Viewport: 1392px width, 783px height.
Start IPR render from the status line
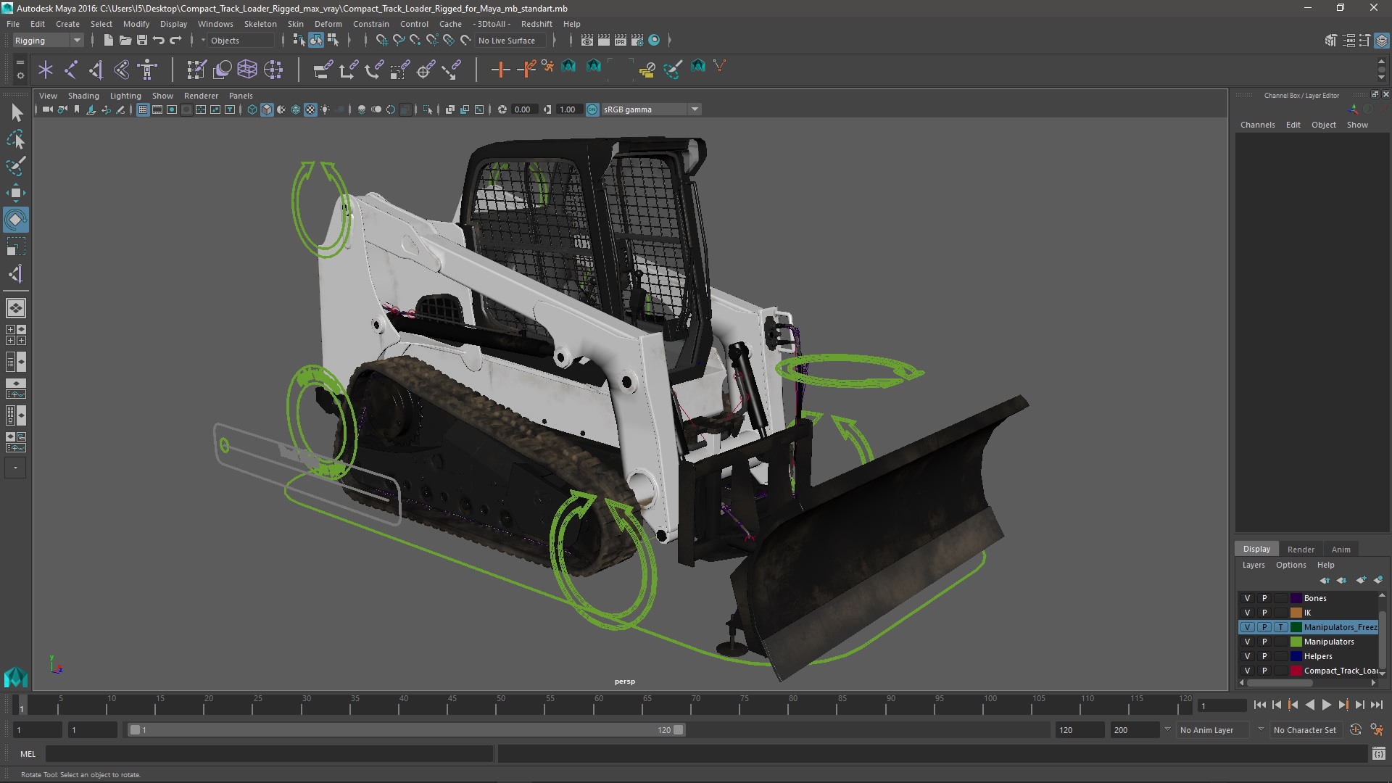coord(621,41)
